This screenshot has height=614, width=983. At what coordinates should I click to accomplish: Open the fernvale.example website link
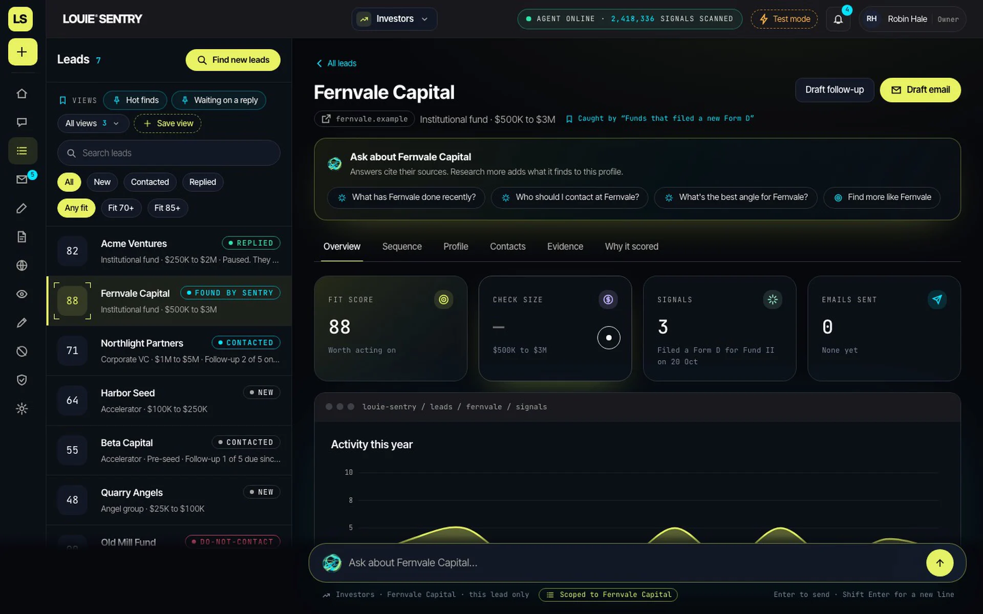pyautogui.click(x=364, y=119)
